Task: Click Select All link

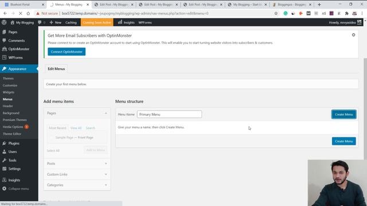Action: pyautogui.click(x=53, y=150)
